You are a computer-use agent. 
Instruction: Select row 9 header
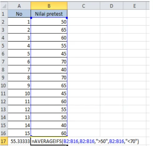click(4, 77)
